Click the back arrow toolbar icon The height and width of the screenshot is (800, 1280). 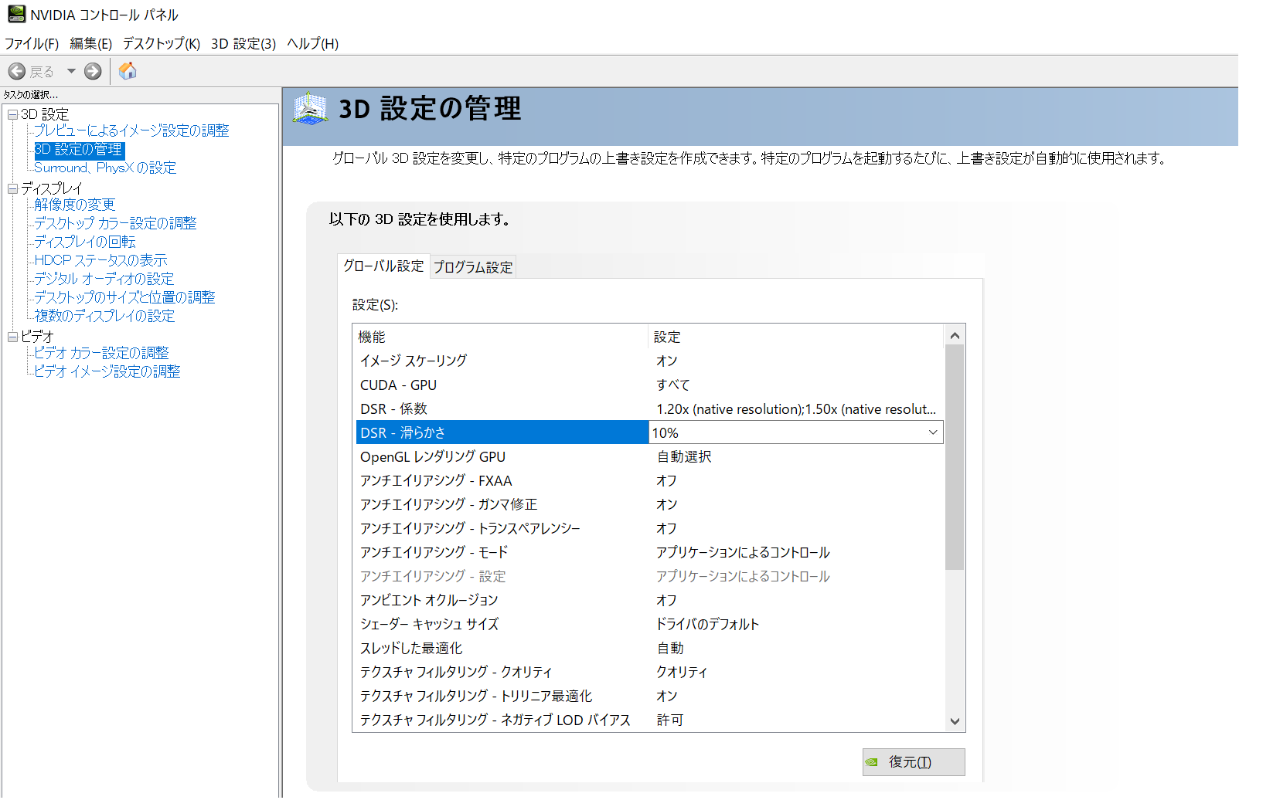17,72
